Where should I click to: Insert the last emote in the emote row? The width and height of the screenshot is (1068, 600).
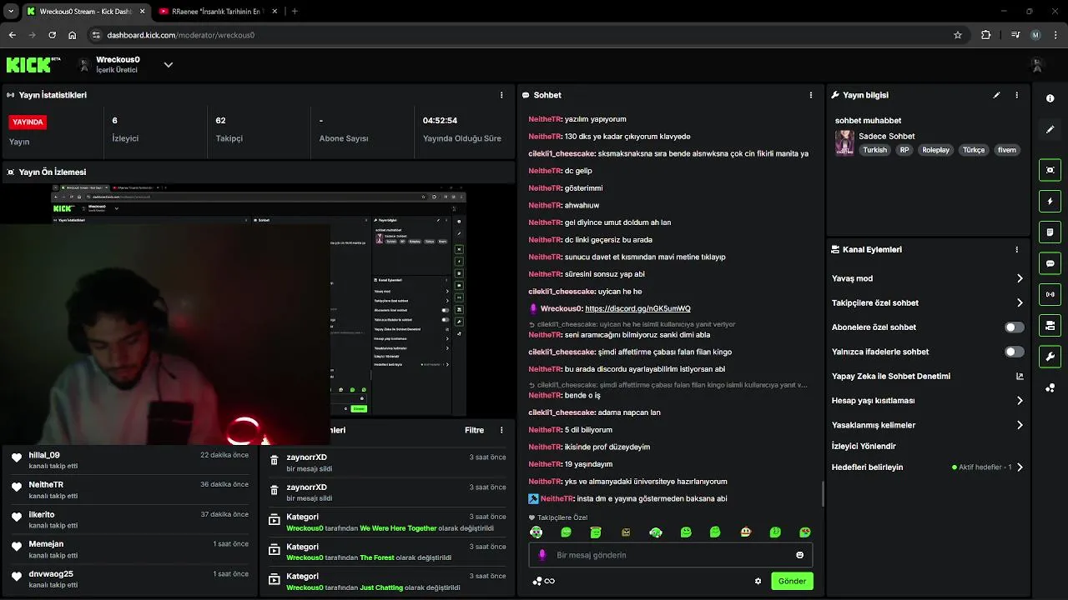click(x=805, y=532)
